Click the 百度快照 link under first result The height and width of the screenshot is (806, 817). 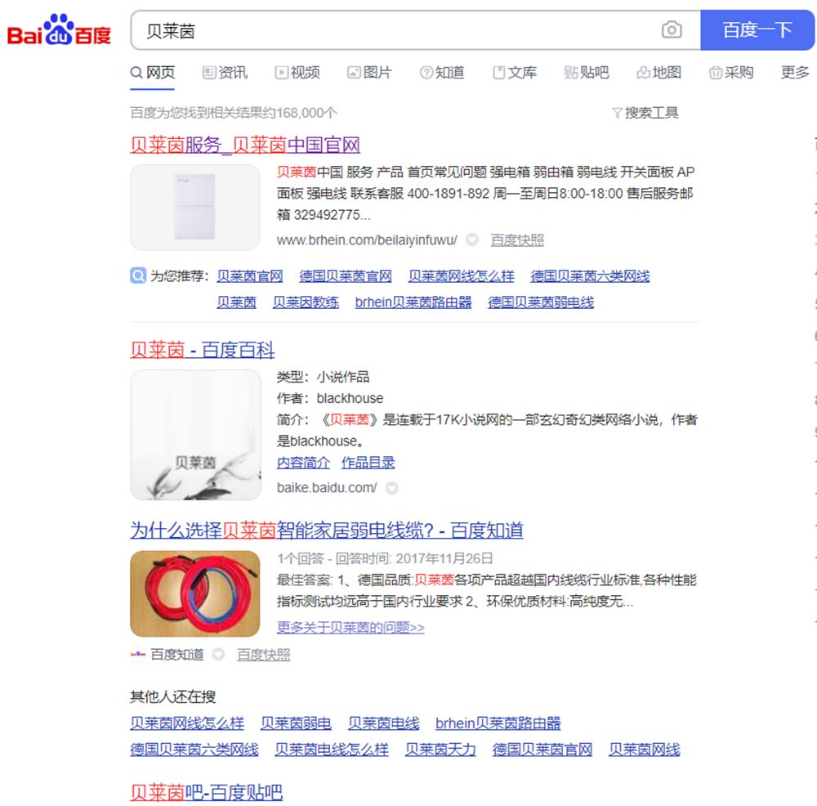pyautogui.click(x=517, y=240)
